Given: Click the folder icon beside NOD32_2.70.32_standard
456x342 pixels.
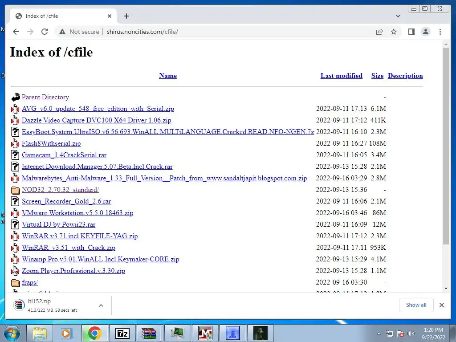Looking at the screenshot, I should (16, 190).
